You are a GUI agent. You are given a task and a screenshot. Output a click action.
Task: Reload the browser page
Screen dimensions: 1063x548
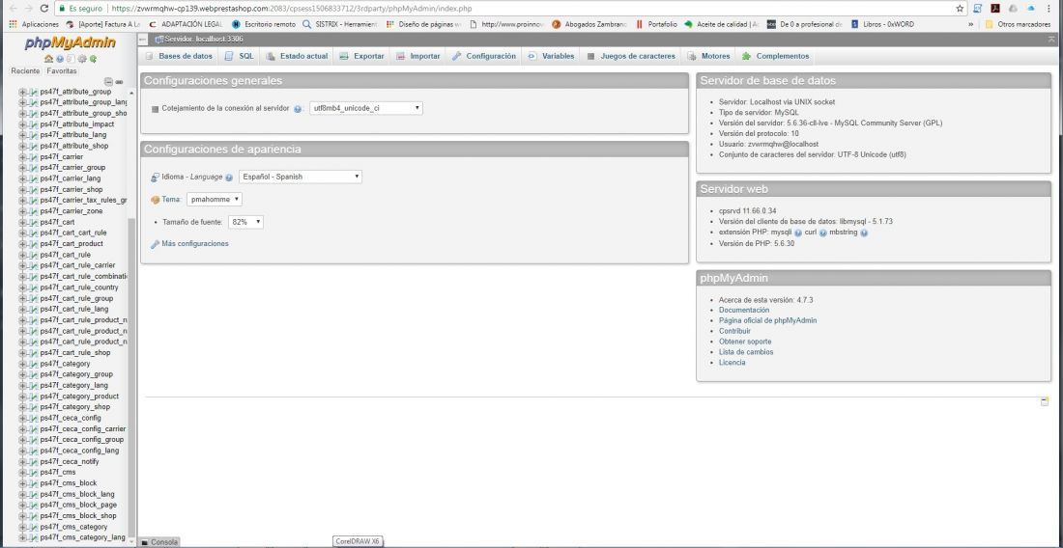click(x=44, y=9)
